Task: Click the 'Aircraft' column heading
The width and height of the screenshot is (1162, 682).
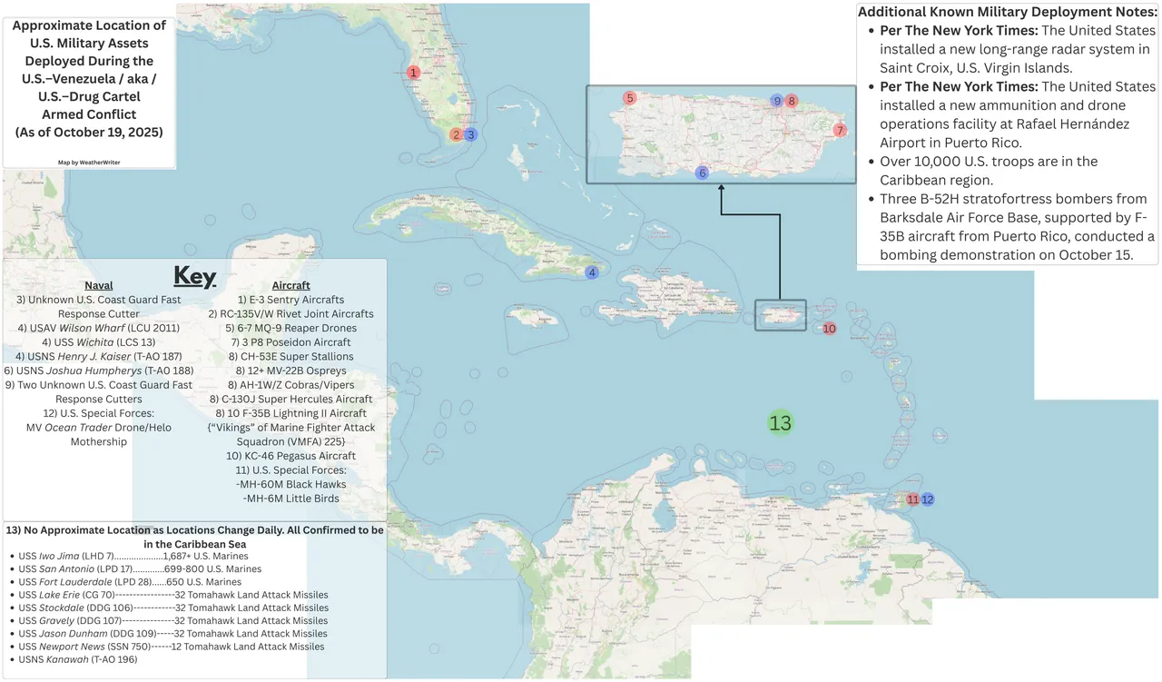Action: (291, 285)
